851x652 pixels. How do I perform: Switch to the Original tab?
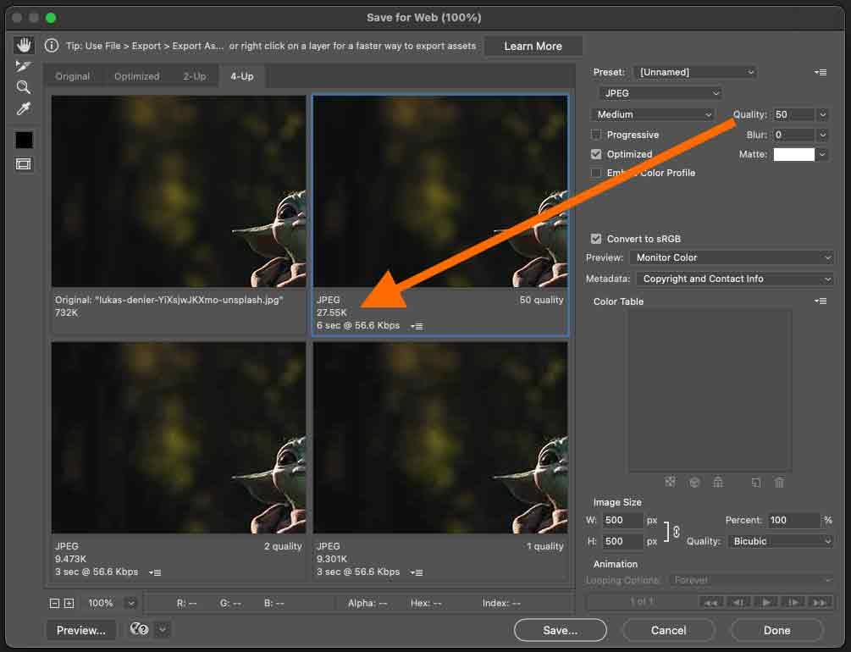(73, 76)
